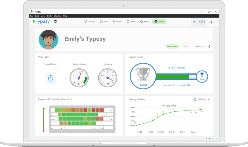Click the trophy points icon
This screenshot has width=248, height=147.
(194, 22)
